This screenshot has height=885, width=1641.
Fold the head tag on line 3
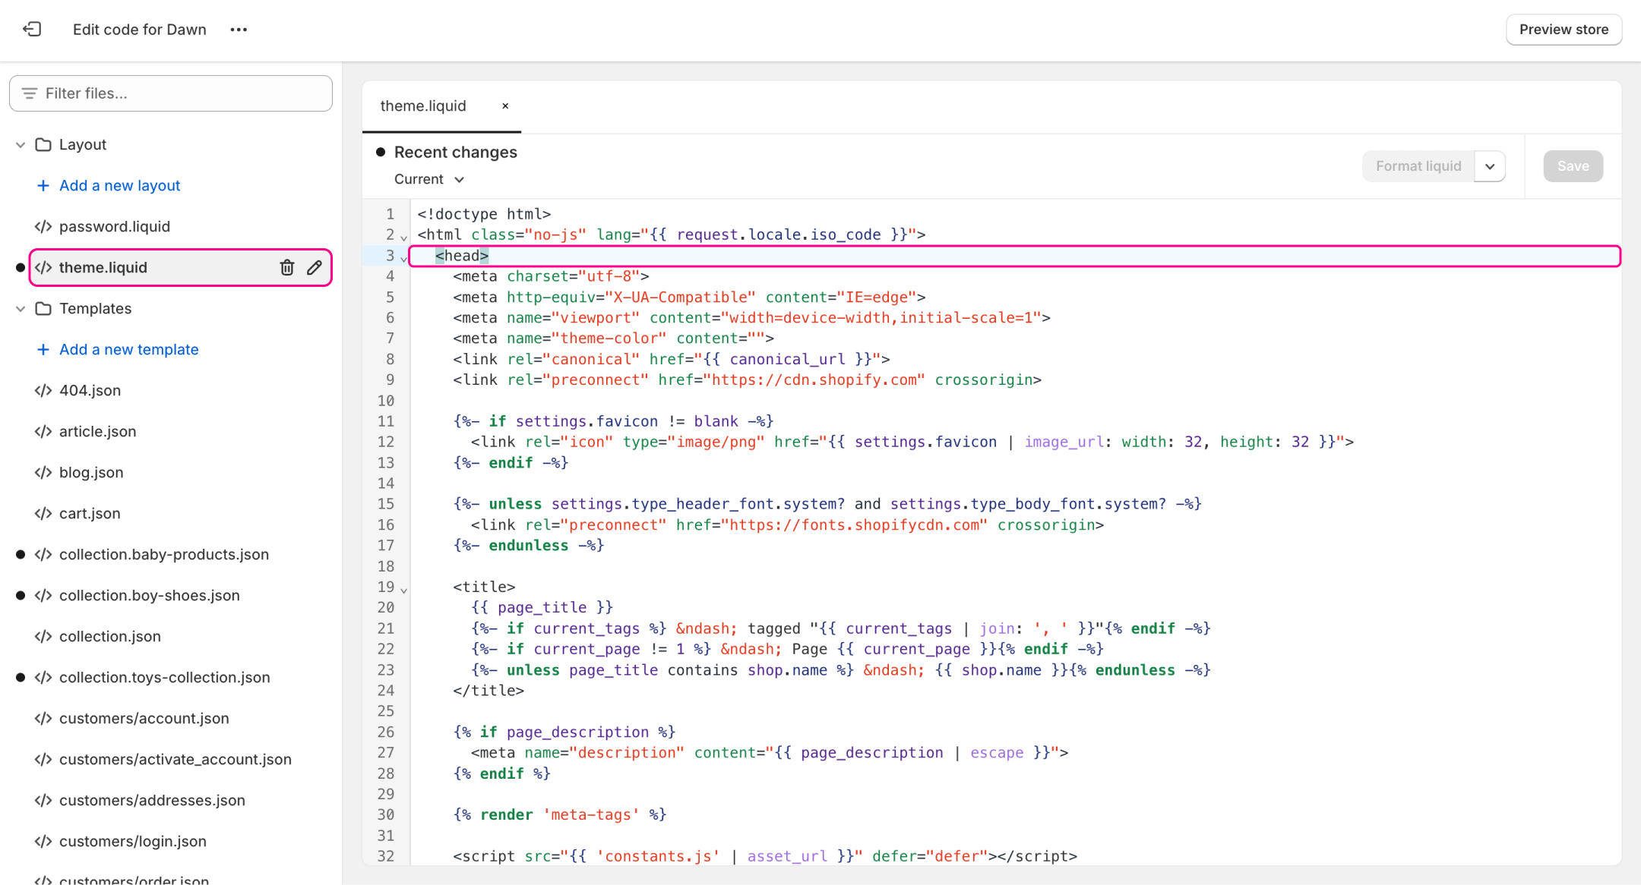click(404, 259)
